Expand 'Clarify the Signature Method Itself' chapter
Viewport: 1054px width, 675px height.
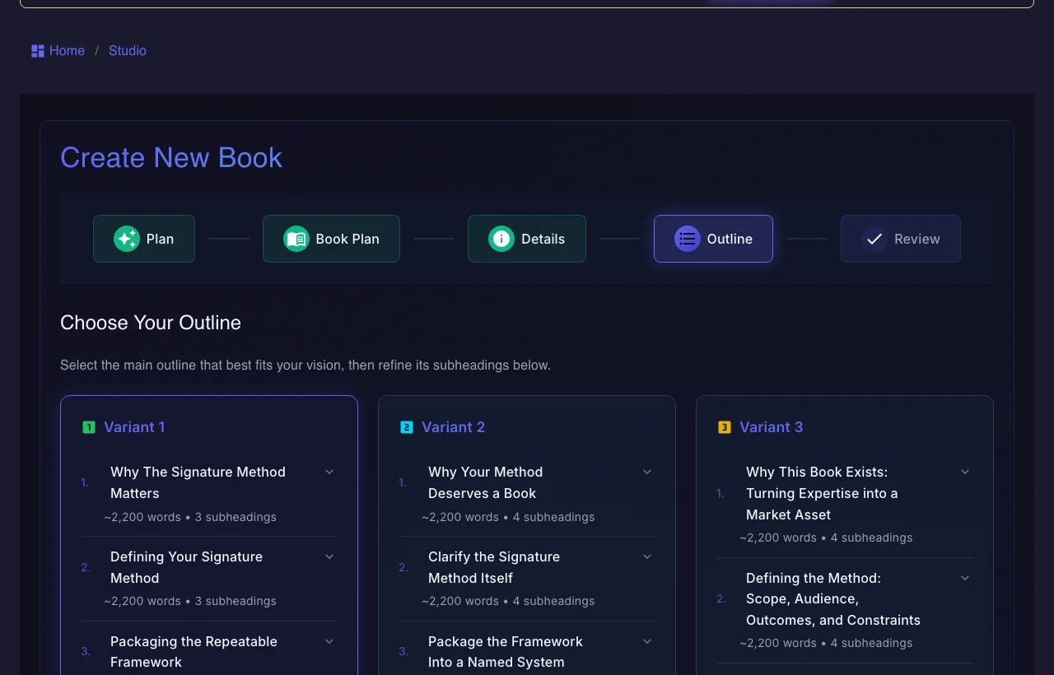pos(647,556)
